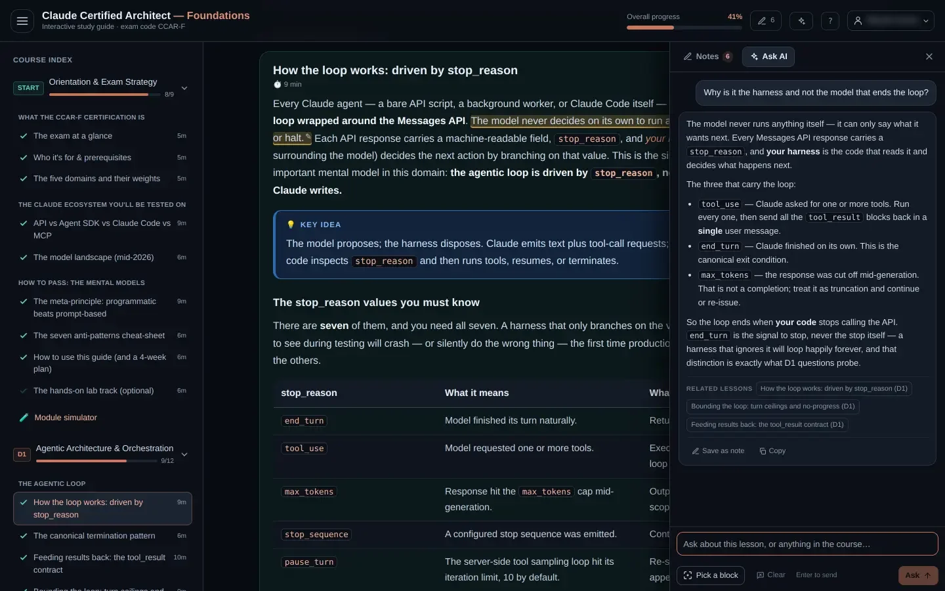Open the hamburger menu in the header

click(22, 21)
